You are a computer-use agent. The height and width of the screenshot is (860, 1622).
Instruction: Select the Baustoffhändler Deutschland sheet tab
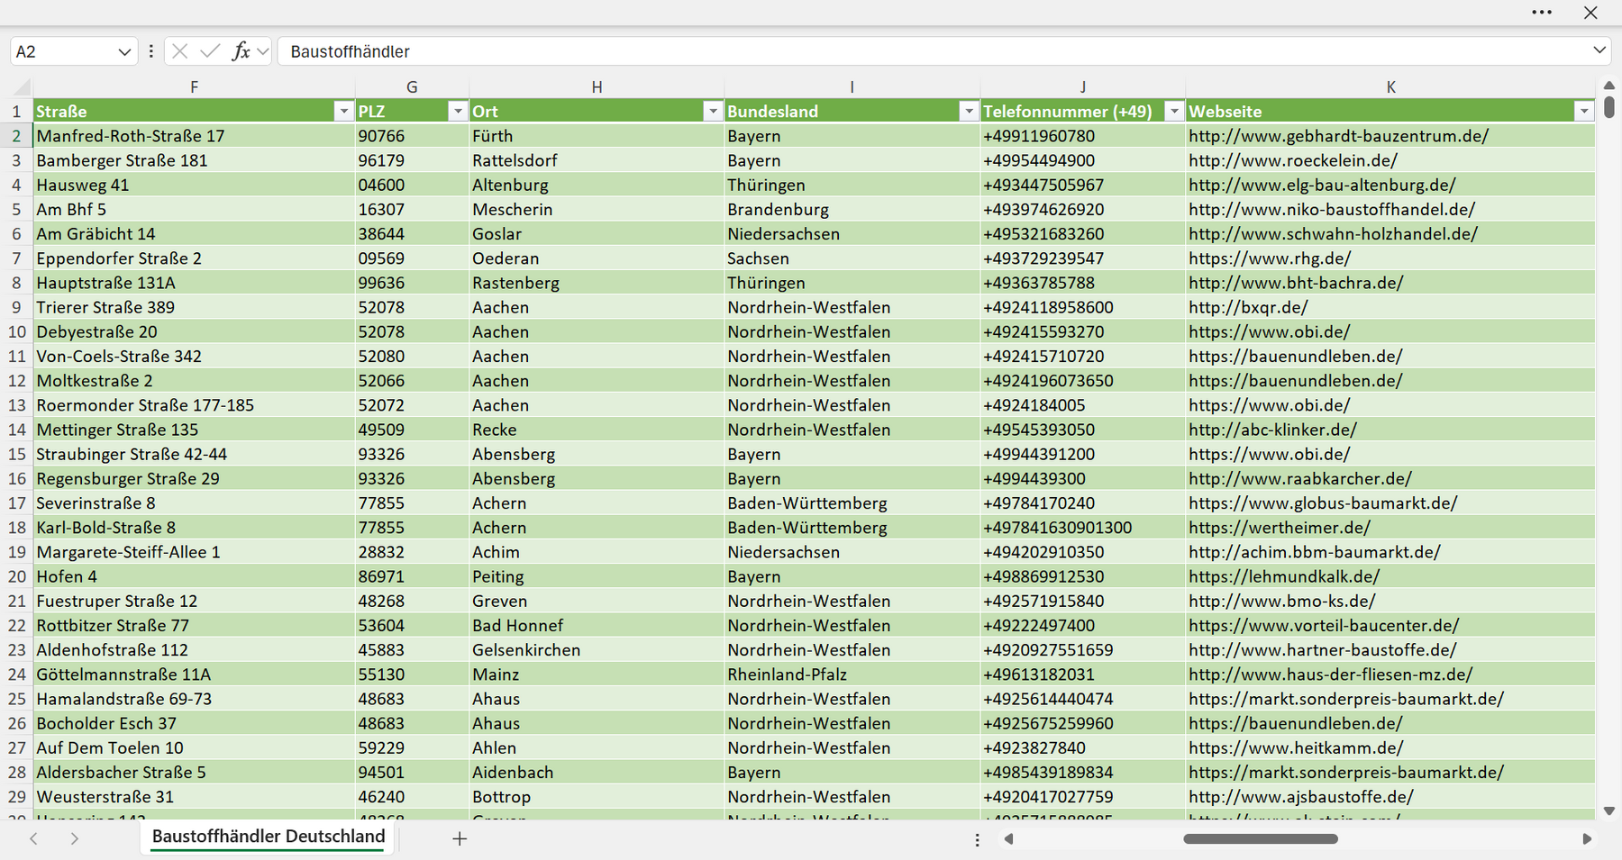point(269,837)
